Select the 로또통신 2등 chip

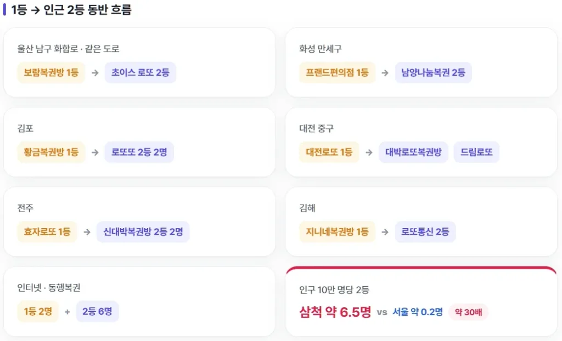point(425,232)
